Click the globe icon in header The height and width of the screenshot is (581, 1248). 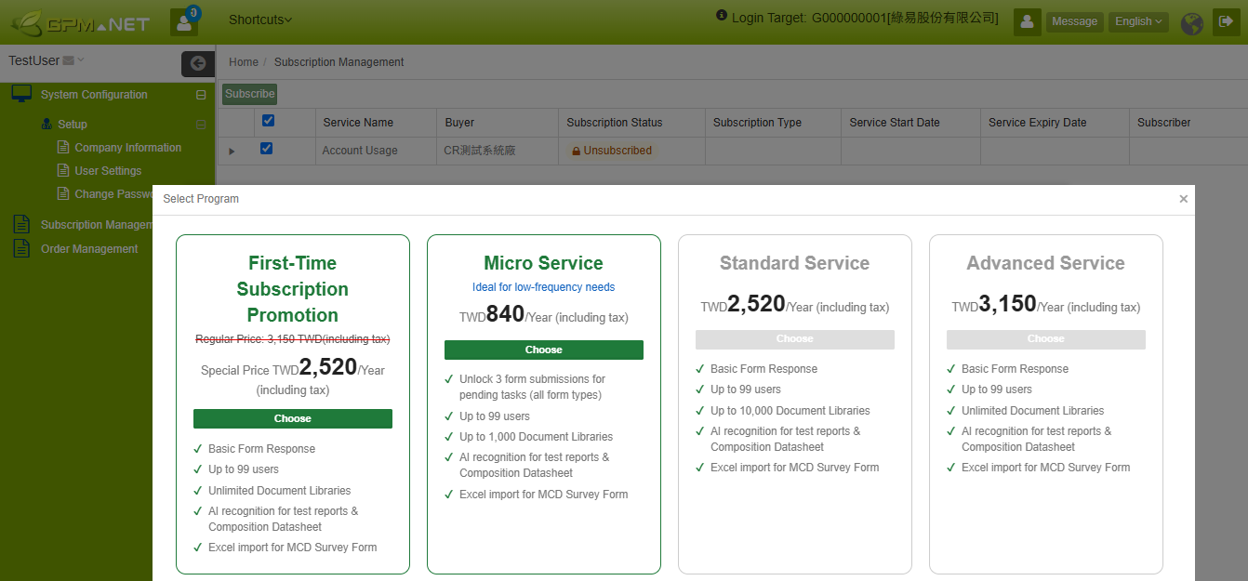(x=1192, y=23)
